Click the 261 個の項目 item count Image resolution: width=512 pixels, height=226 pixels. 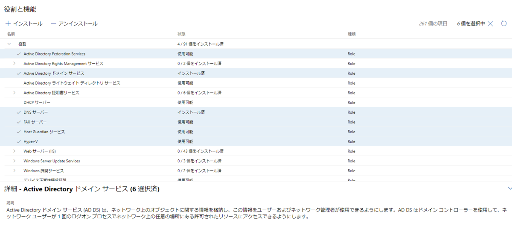433,23
